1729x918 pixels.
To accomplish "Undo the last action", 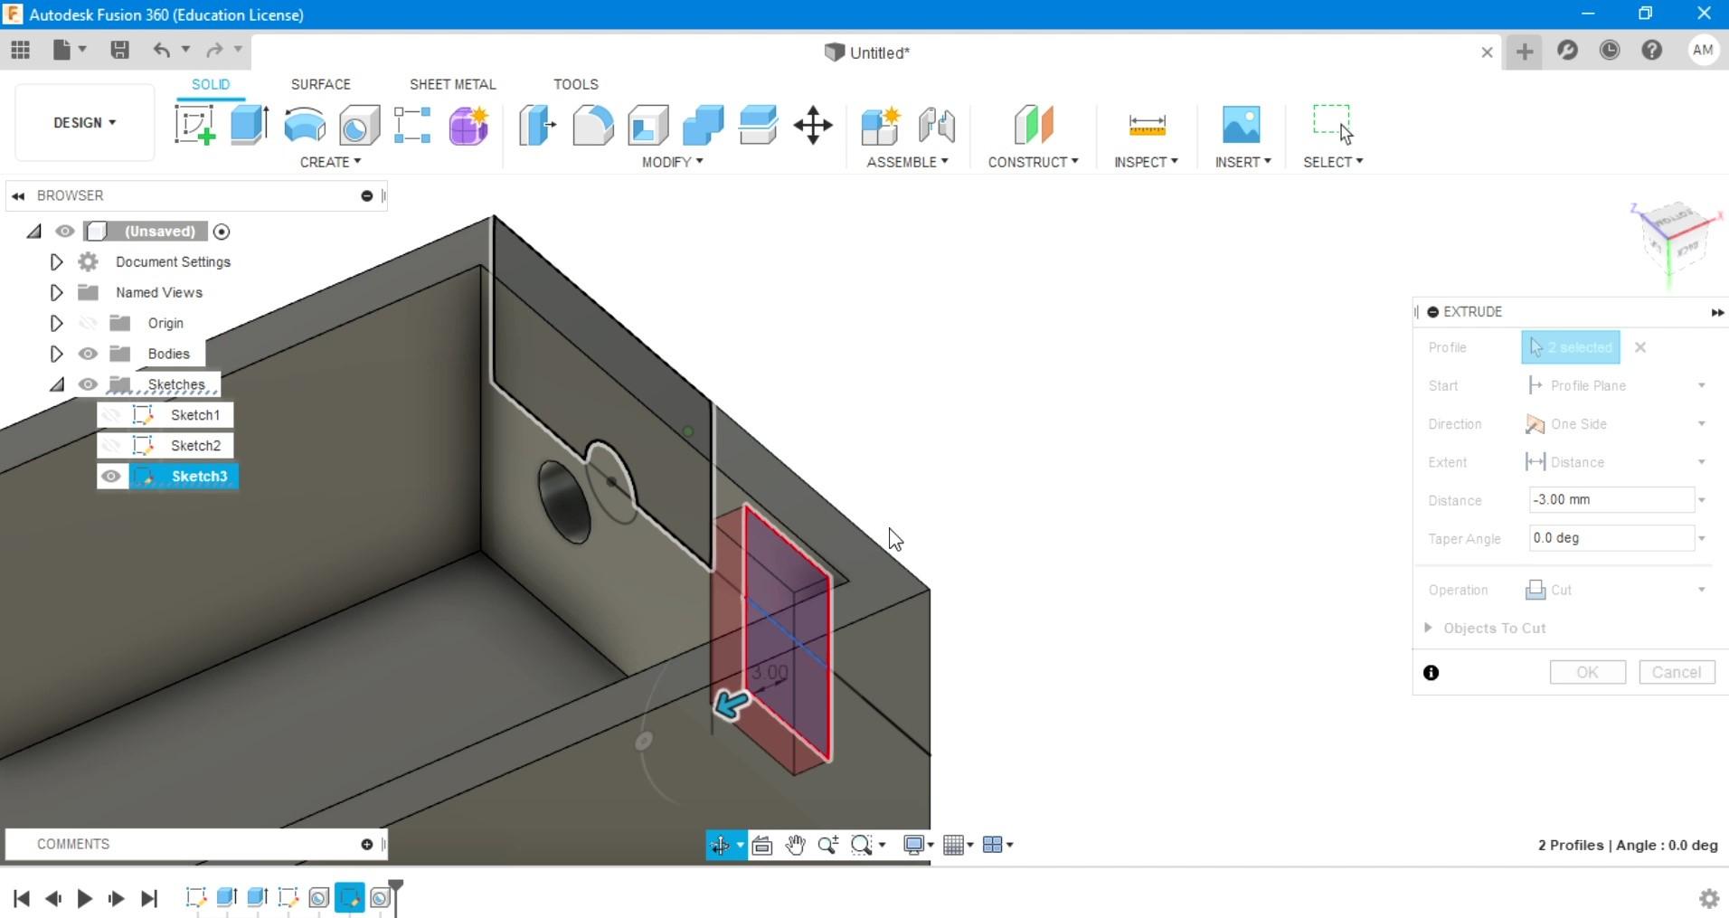I will [161, 50].
